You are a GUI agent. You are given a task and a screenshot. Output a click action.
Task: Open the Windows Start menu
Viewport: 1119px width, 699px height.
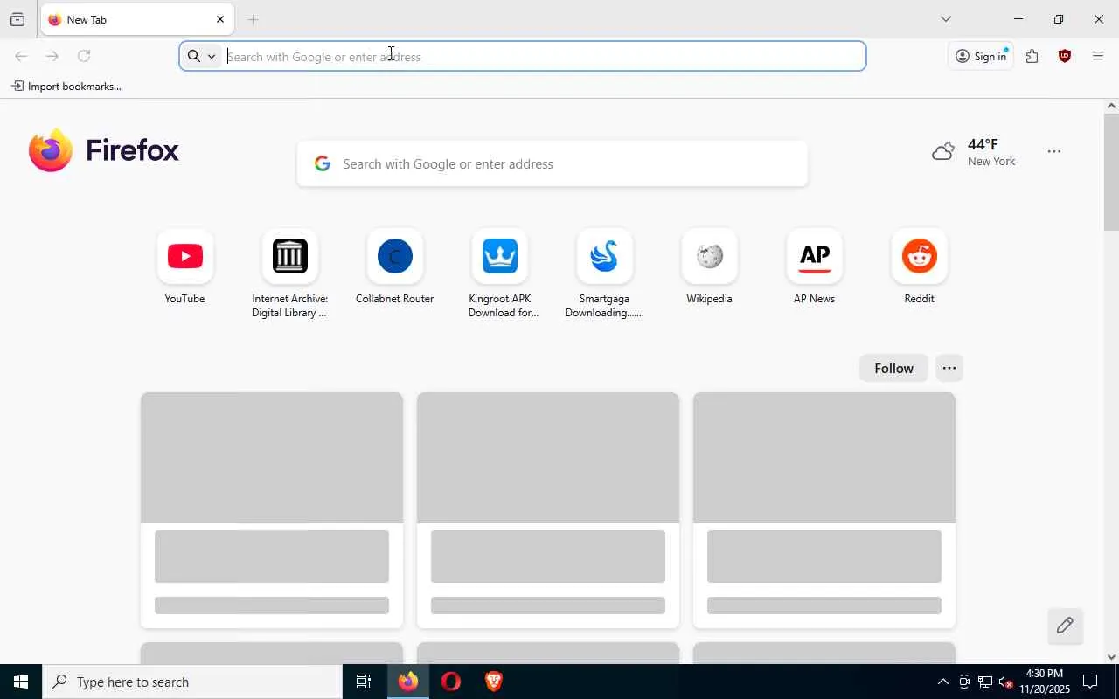(21, 682)
